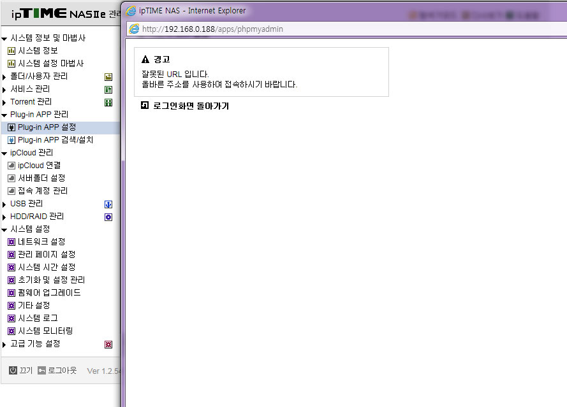The image size is (567, 407).
Task: Click the key icon next to 로그아웃
Action: tap(42, 371)
